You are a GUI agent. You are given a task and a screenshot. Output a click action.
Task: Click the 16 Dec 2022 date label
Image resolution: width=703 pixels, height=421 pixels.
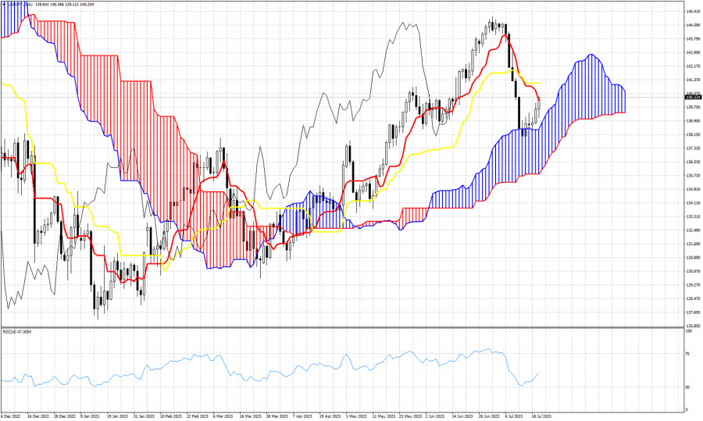(x=37, y=416)
